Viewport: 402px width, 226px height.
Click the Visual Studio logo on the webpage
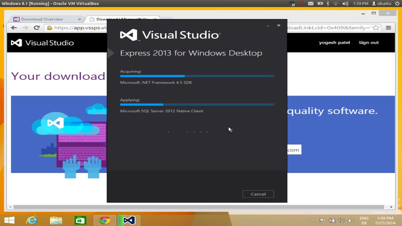point(42,43)
